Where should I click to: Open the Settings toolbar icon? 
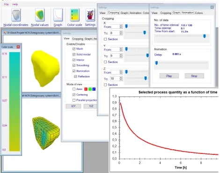pyautogui.click(x=90, y=15)
